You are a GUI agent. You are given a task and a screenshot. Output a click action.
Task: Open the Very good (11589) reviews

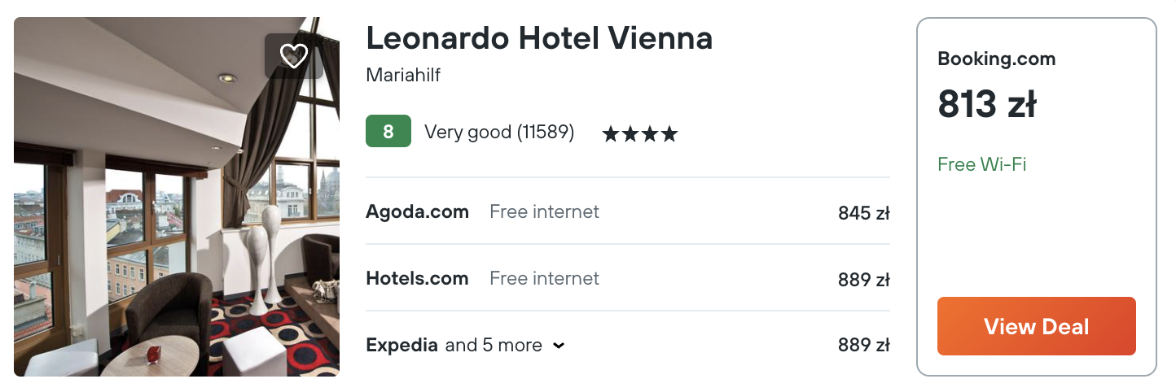(x=499, y=132)
